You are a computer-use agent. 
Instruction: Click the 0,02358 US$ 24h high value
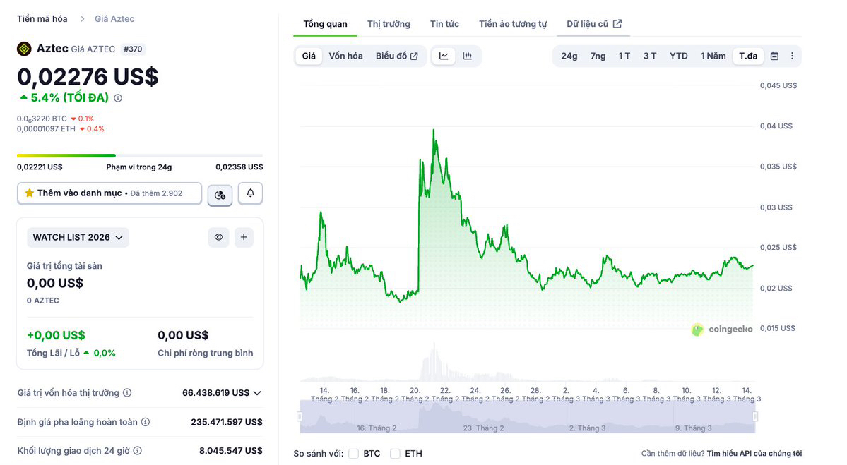click(x=239, y=167)
